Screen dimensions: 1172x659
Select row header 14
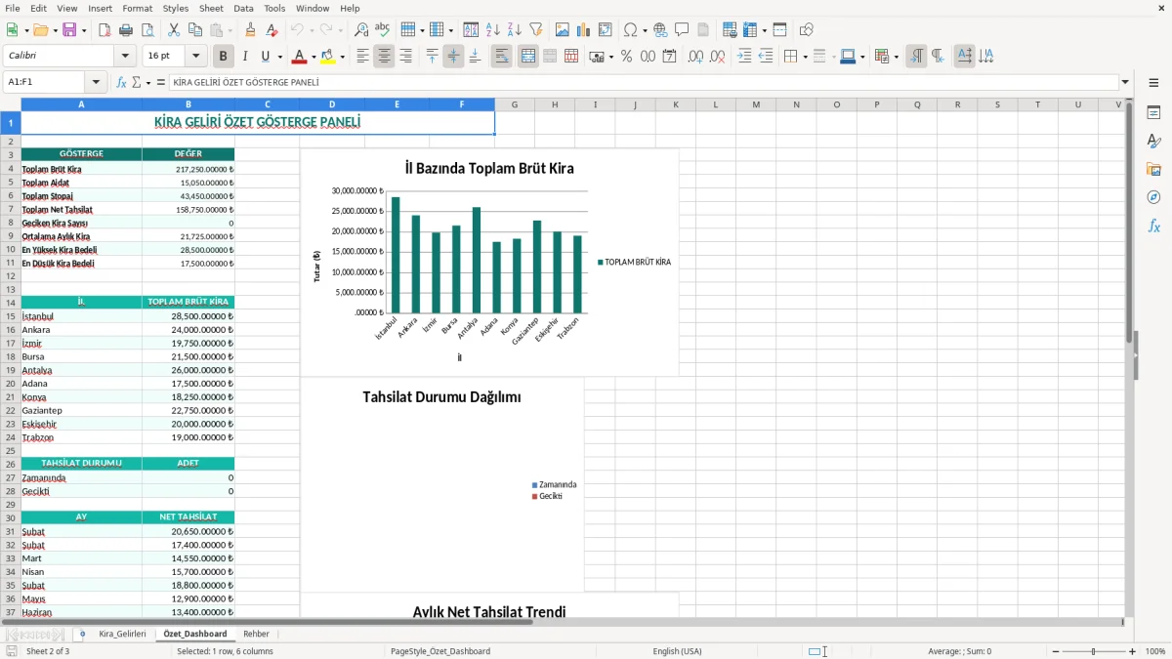(x=11, y=303)
